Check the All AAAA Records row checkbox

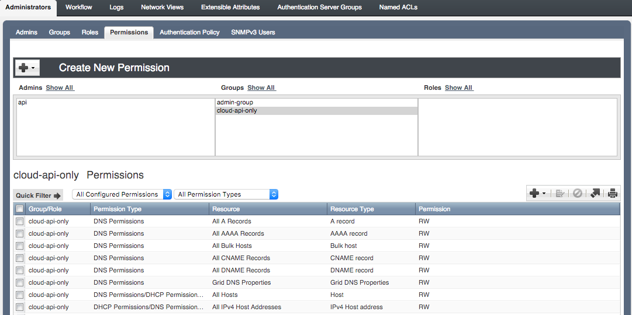tap(19, 233)
